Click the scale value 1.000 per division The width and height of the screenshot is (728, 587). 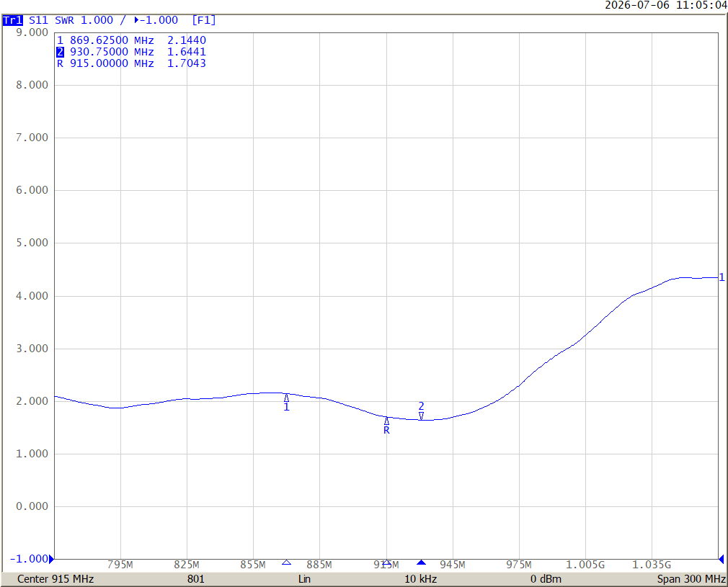pyautogui.click(x=97, y=20)
